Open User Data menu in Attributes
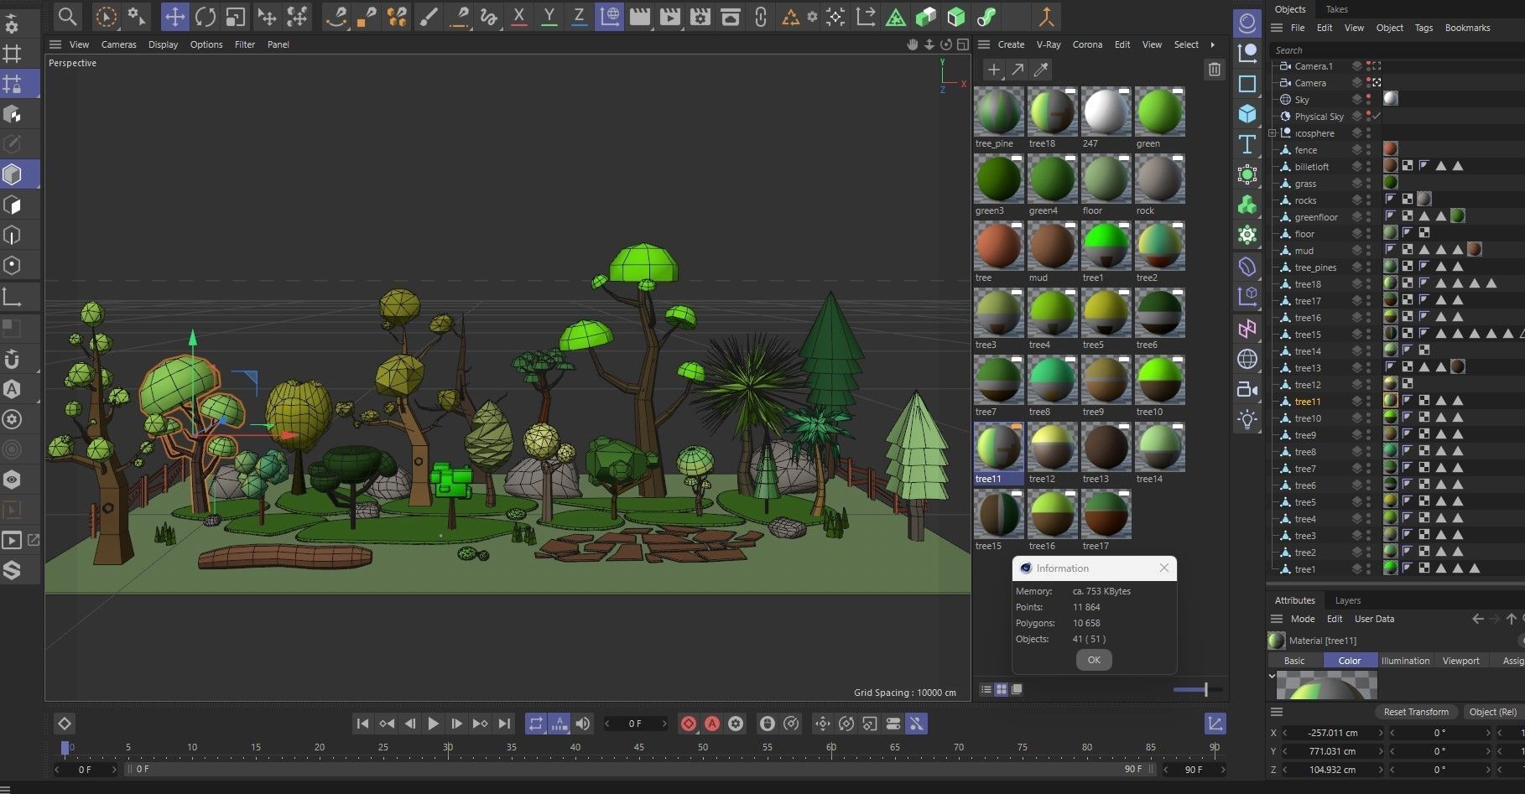The image size is (1525, 794). [1374, 619]
